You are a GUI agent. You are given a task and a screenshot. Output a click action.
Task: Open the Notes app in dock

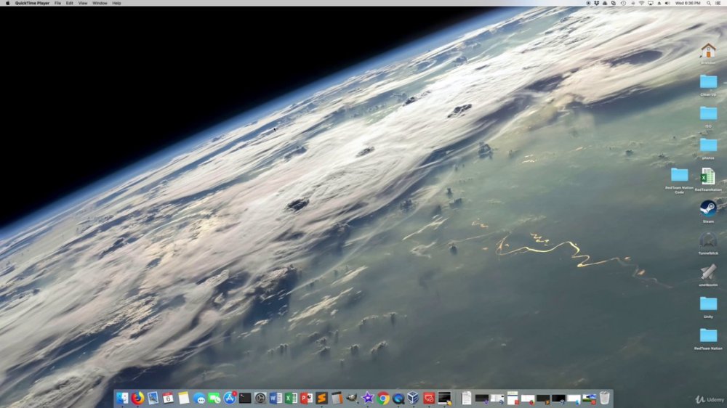pos(184,398)
